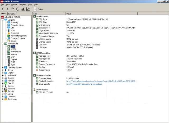Select BIOS tree entry
This screenshot has width=169, height=123.
pyautogui.click(x=13, y=62)
